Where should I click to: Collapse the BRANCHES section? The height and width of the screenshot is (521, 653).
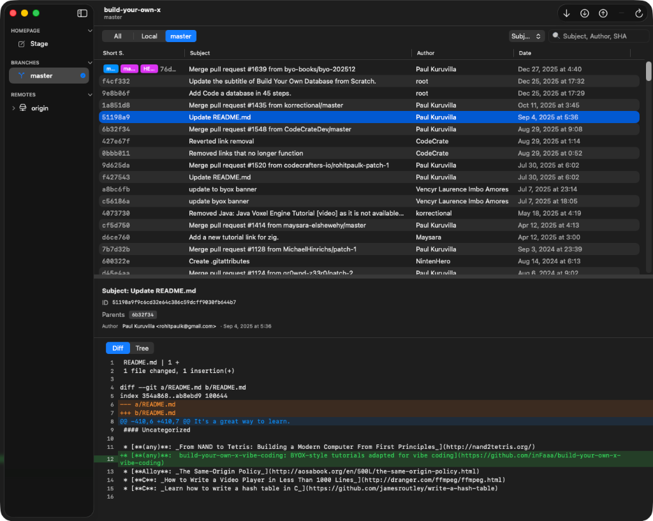pos(89,62)
